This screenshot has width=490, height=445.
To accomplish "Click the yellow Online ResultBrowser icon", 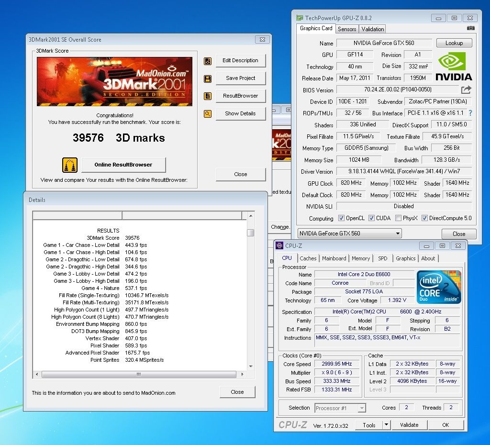I will click(x=70, y=165).
